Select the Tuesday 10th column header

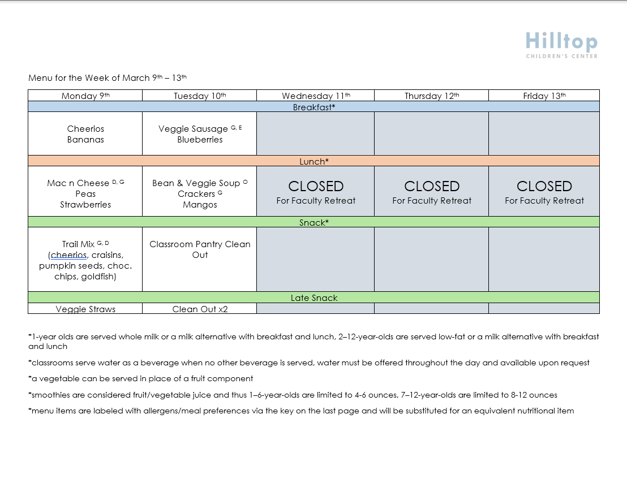coord(199,96)
